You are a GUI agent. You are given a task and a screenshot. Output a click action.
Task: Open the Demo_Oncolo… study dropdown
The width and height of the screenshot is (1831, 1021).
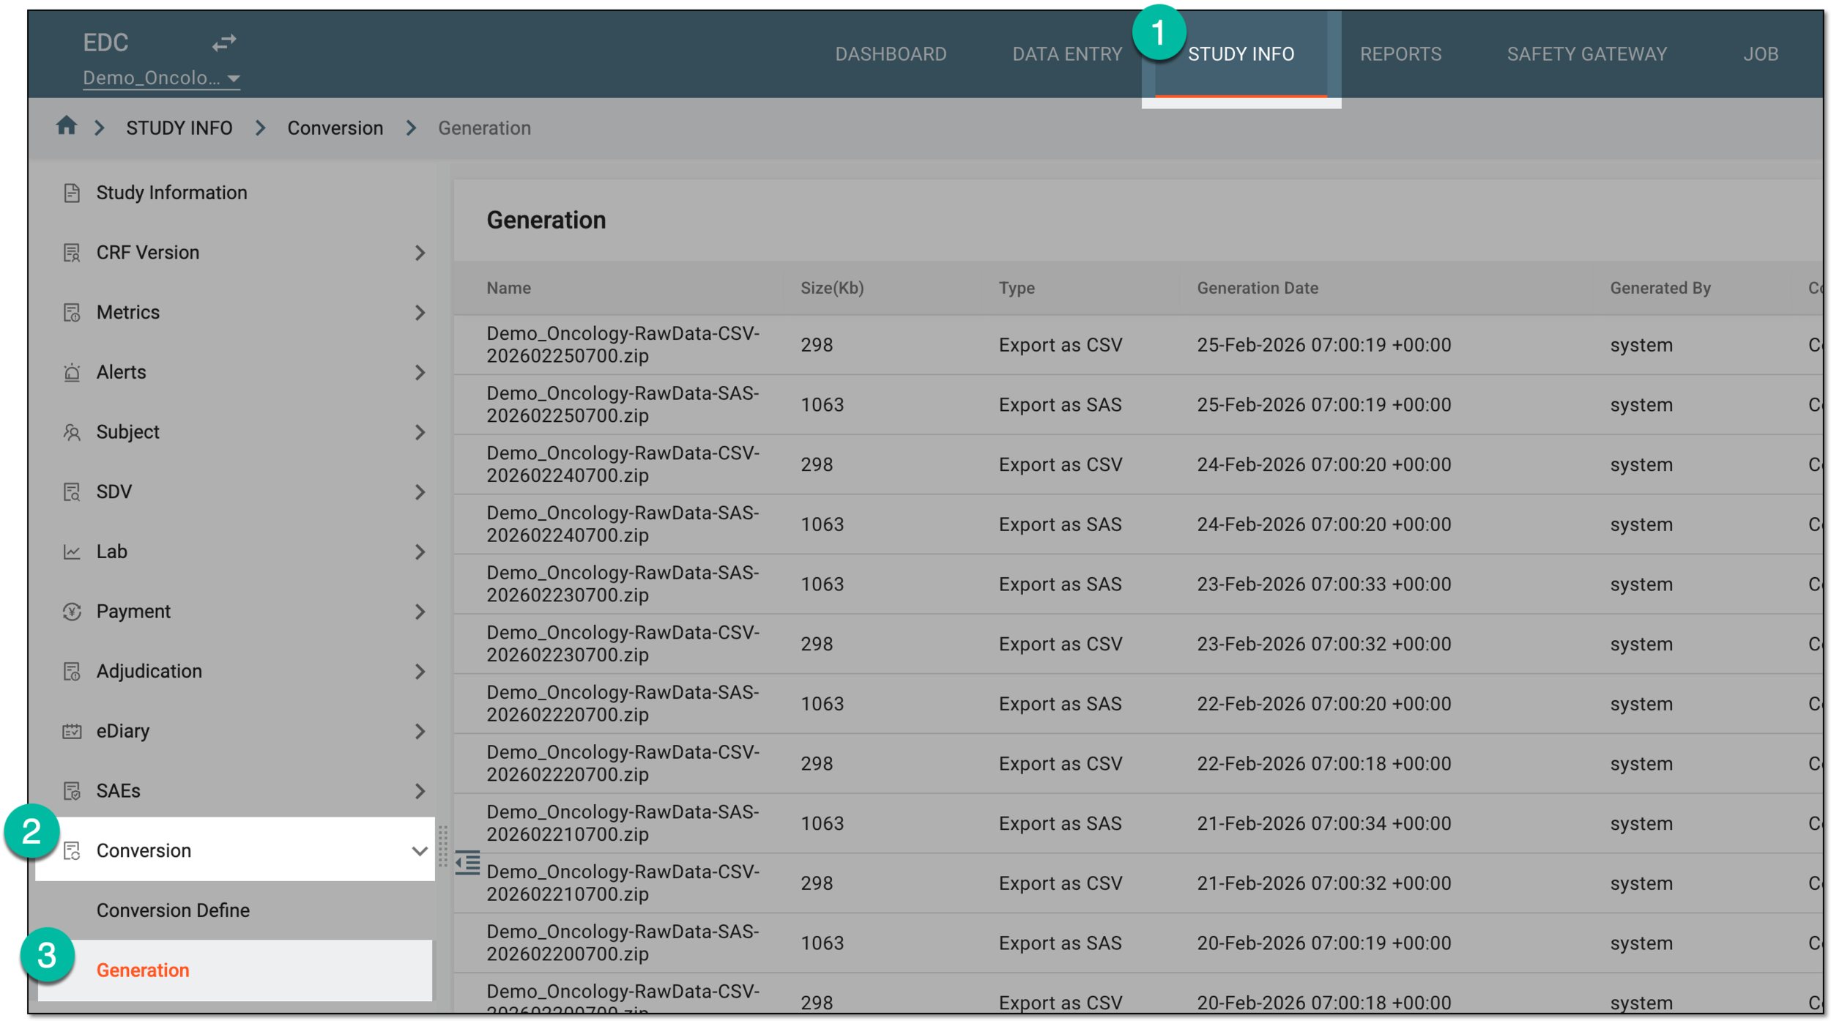(x=162, y=78)
